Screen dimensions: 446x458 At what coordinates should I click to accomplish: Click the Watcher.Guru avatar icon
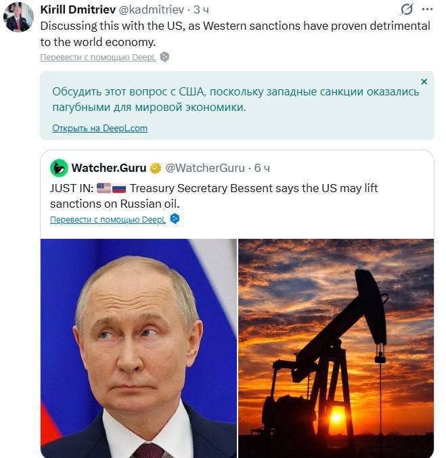59,168
